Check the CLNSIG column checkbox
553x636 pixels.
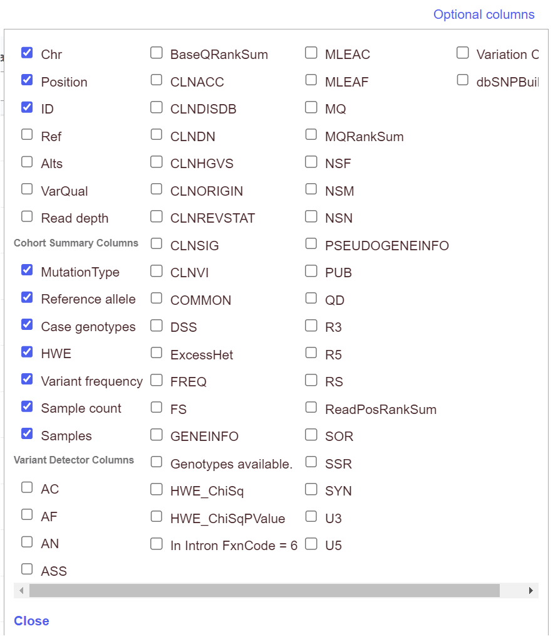coord(157,244)
